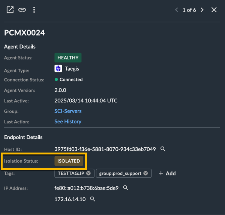Viewport: 225px width, 215px height.
Task: Go to previous endpoint with left chevron
Action: pyautogui.click(x=177, y=10)
